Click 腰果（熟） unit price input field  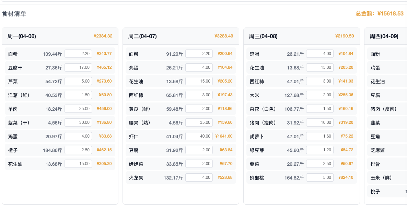[x=199, y=122]
